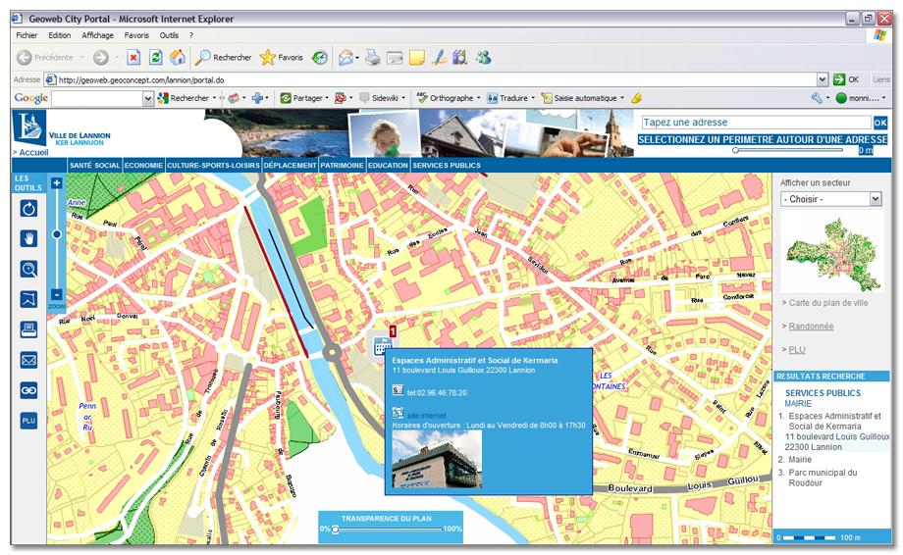Viewport: 903px width, 555px height.
Task: Select the hand pan tool
Action: pyautogui.click(x=28, y=238)
